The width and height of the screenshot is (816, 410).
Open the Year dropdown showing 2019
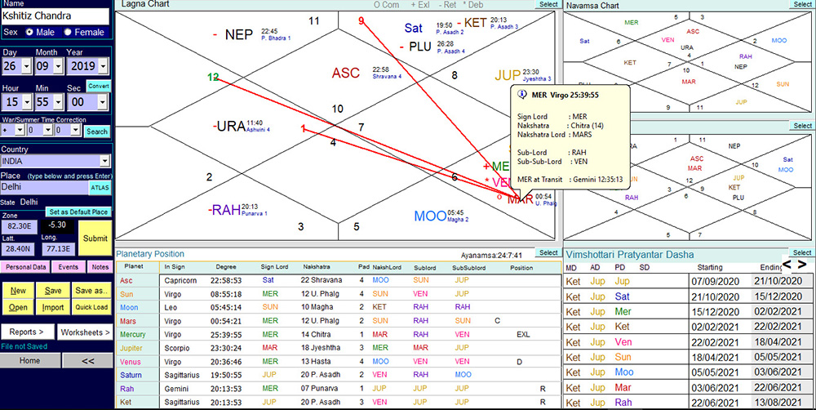(x=103, y=67)
